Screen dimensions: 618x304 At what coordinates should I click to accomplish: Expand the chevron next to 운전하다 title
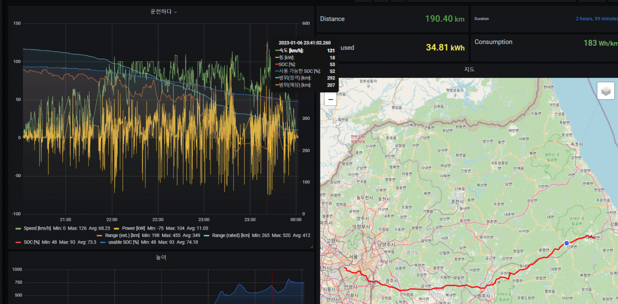(x=176, y=12)
